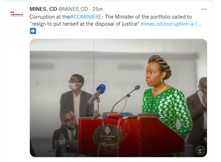The width and height of the screenshot is (221, 162).
Task: Click the words "Corruption at the" in the tweet
Action: (49, 17)
